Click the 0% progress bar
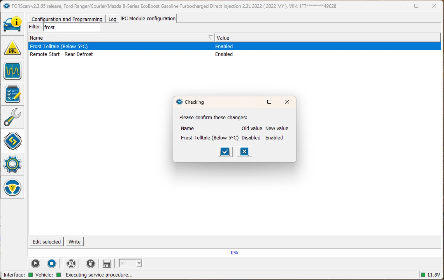Image resolution: width=444 pixels, height=280 pixels. coord(234,253)
